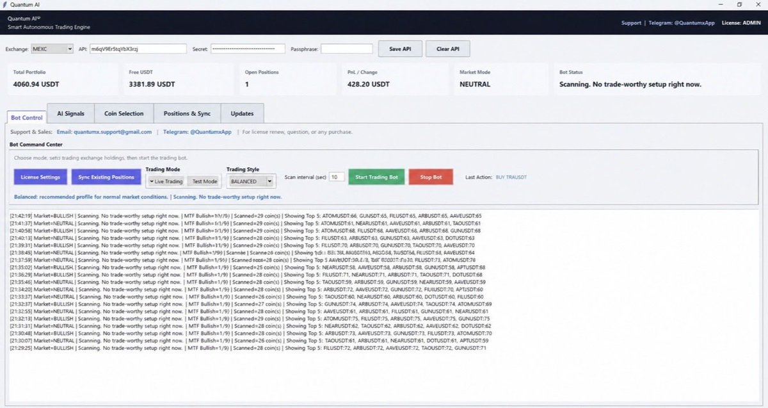Select Live Trading mode
This screenshot has height=408, width=768.
pos(166,181)
